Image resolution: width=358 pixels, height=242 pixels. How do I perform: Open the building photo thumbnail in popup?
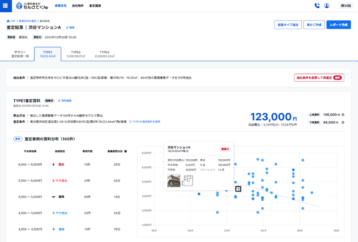click(174, 181)
